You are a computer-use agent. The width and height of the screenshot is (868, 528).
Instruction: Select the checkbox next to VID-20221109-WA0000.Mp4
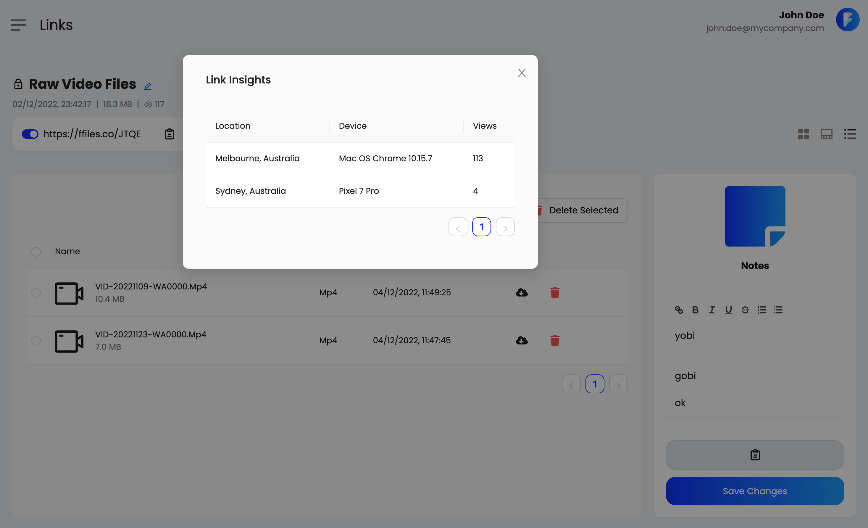click(x=36, y=292)
